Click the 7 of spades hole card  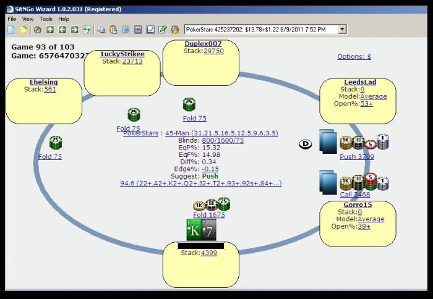tap(209, 230)
